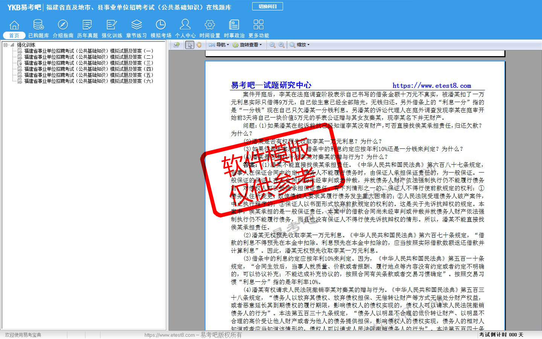
Task: Select the hand pan tool
Action: (199, 45)
